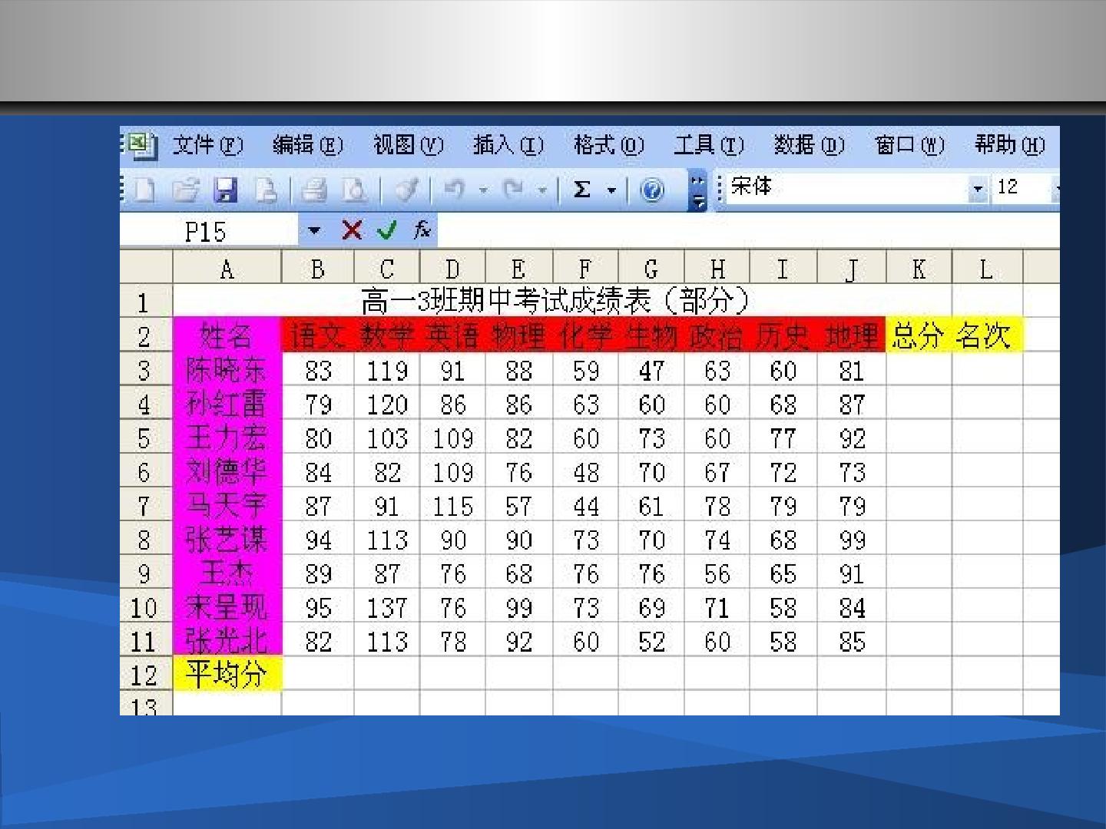Cancel entry with red X button

[x=352, y=230]
